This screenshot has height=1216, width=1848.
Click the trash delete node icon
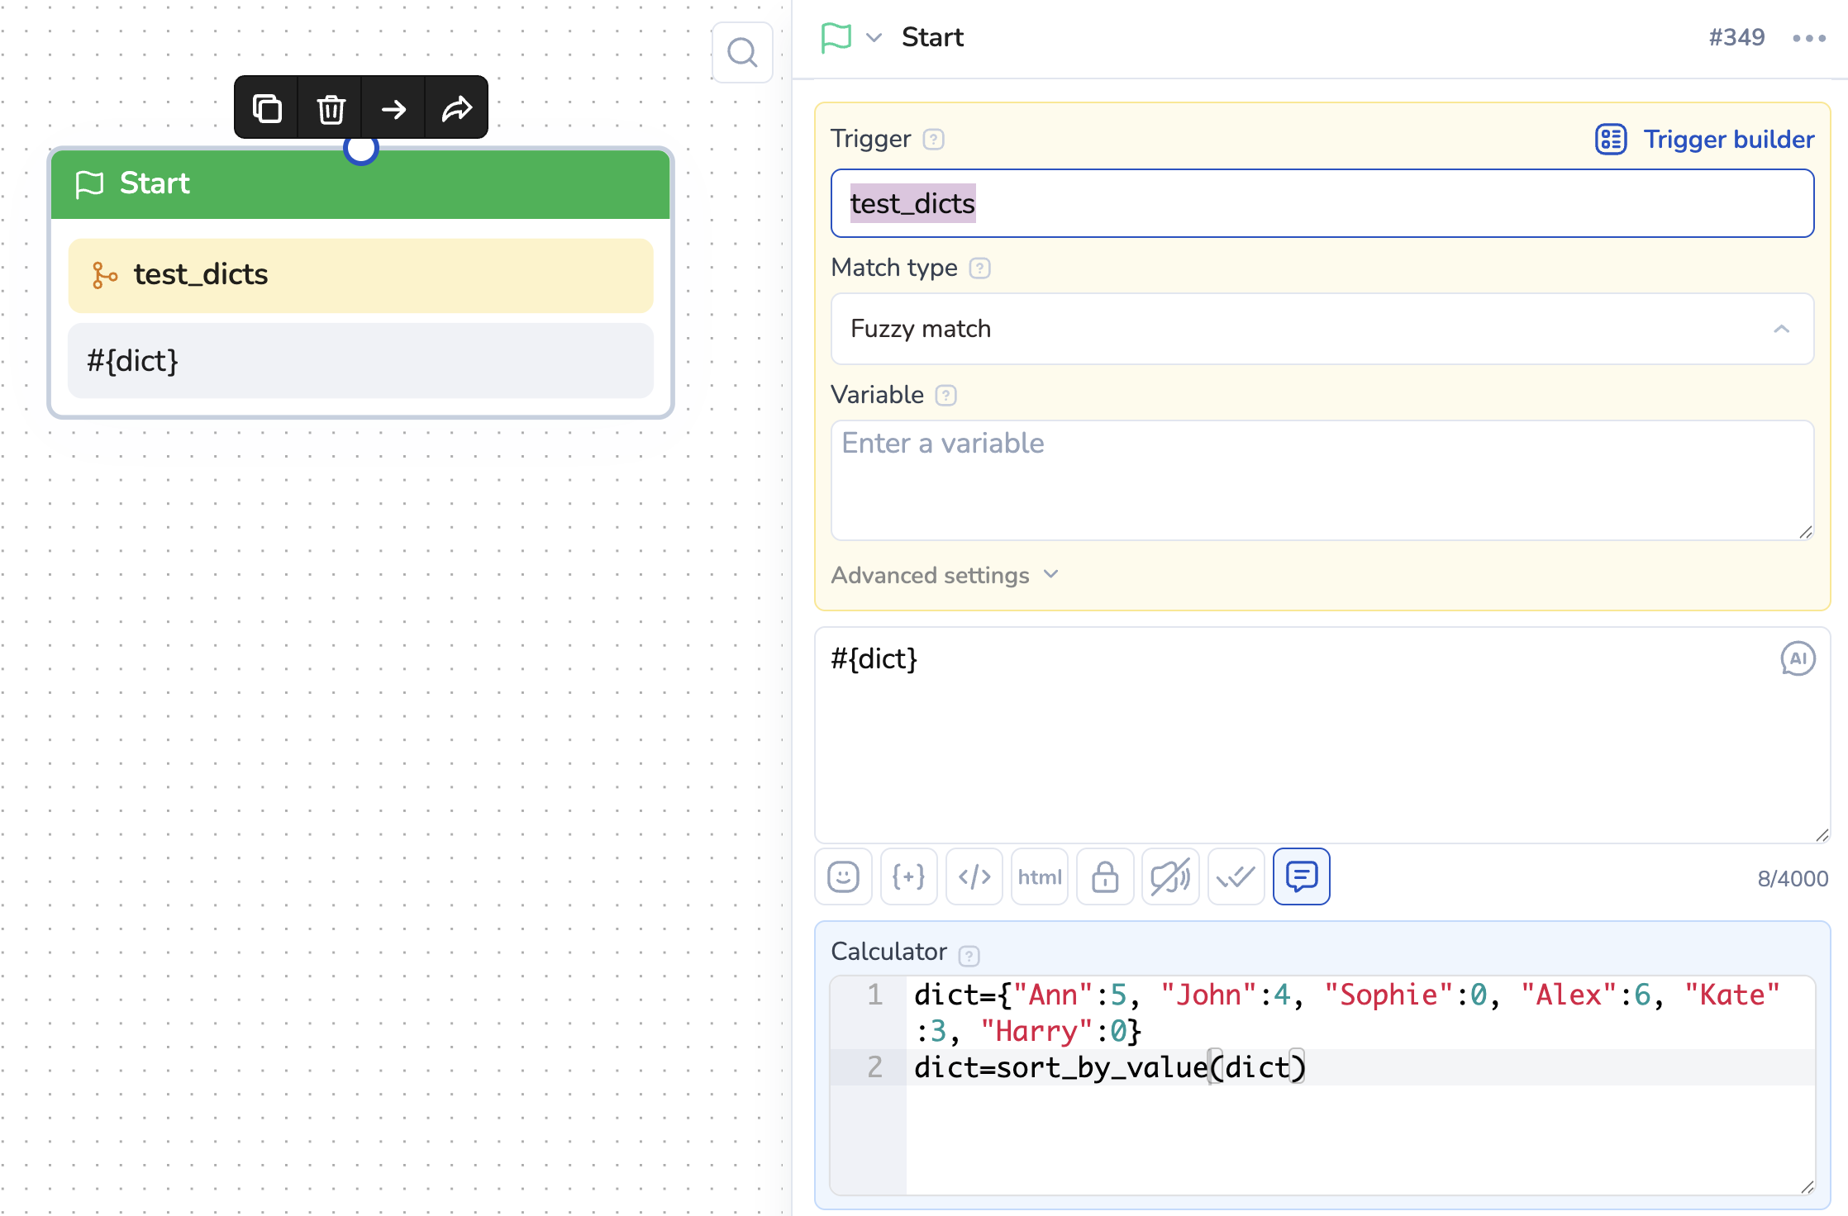[331, 108]
